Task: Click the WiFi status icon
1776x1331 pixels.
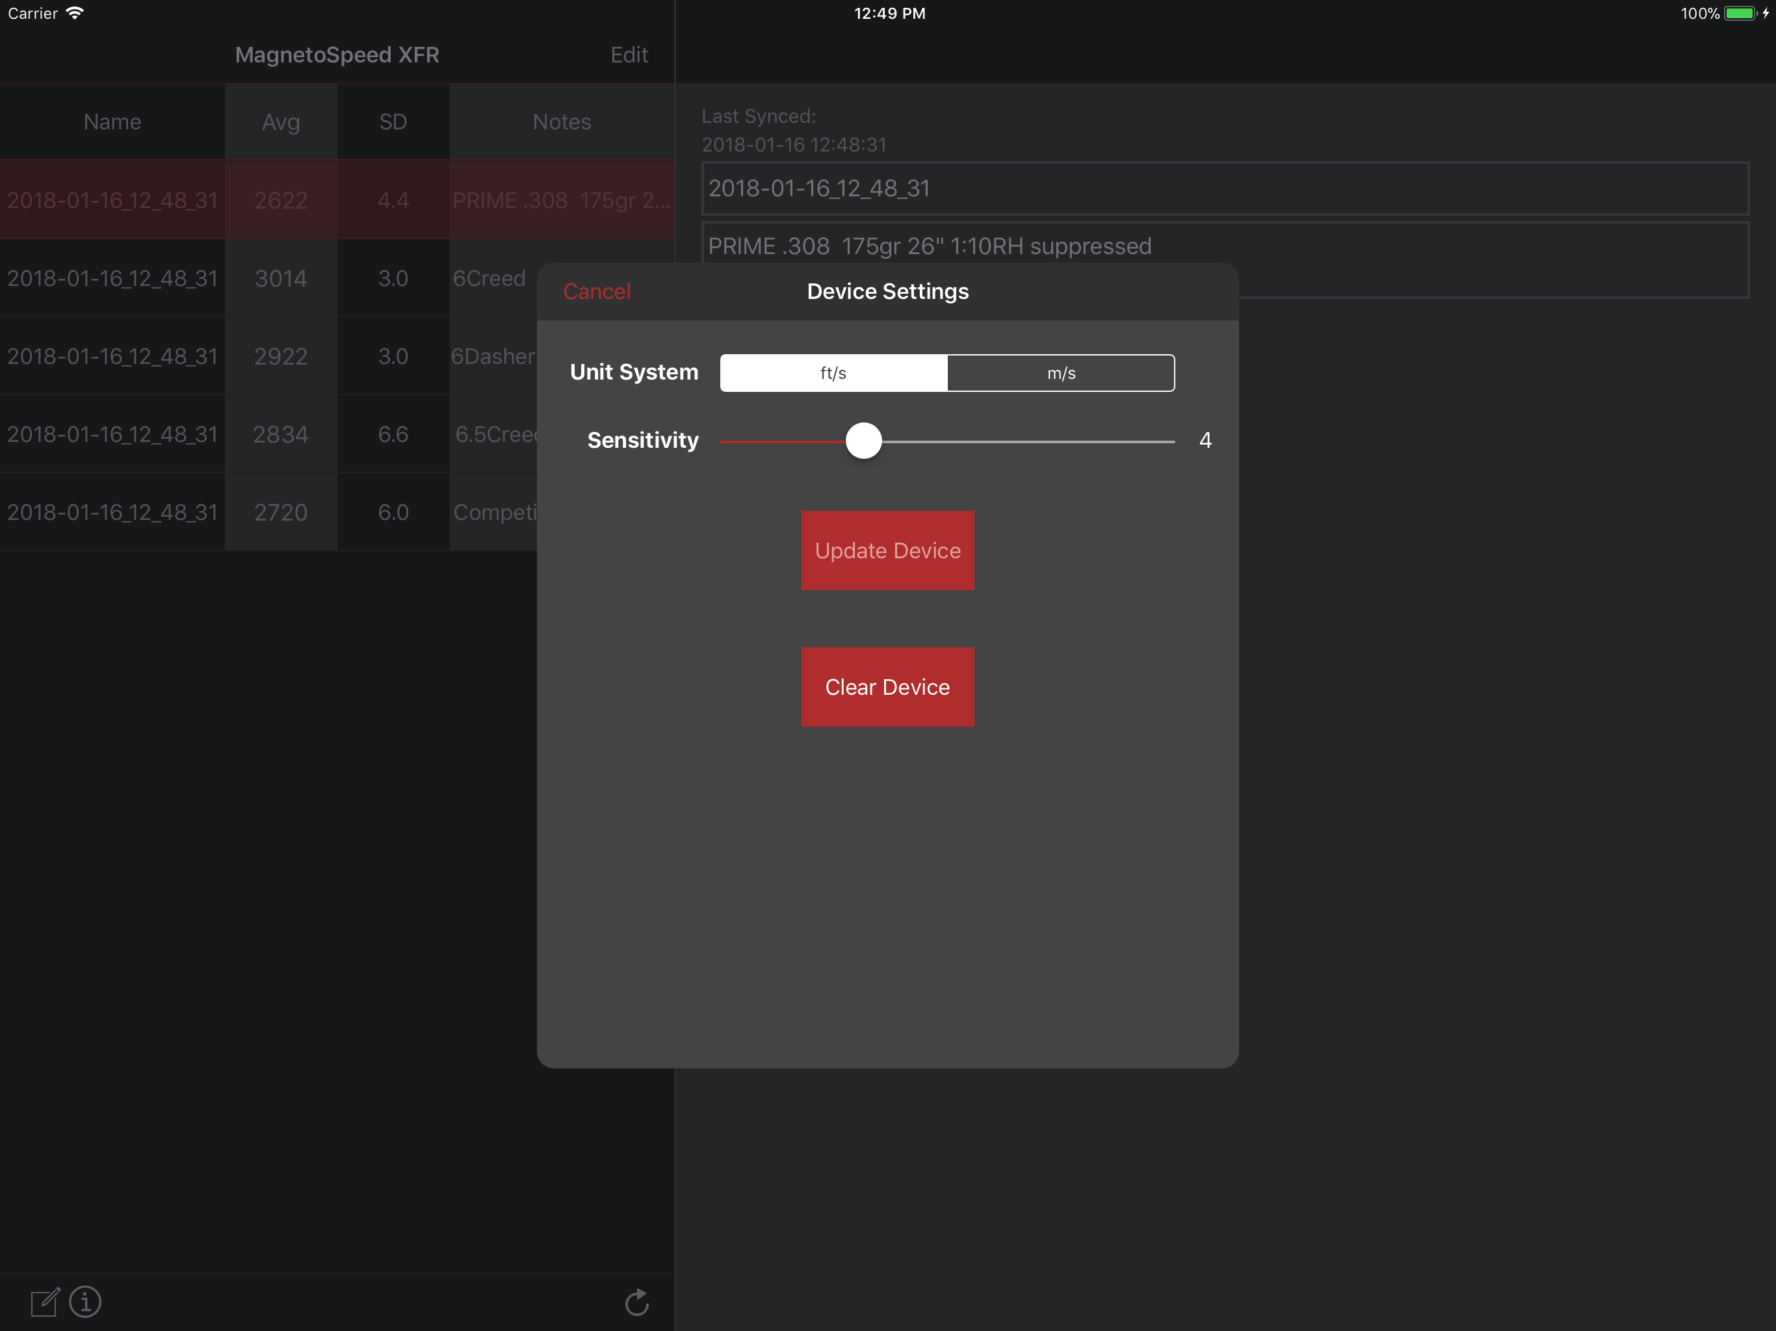Action: click(75, 13)
